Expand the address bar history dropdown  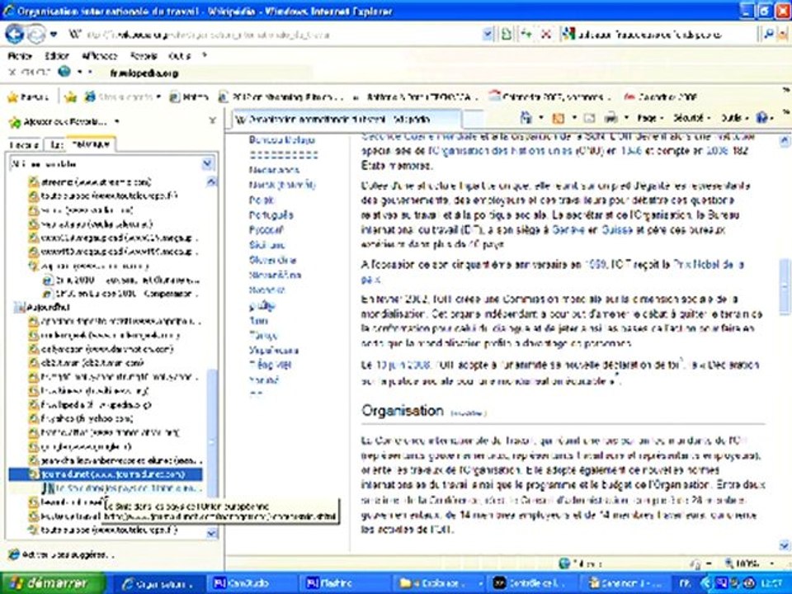tap(487, 35)
